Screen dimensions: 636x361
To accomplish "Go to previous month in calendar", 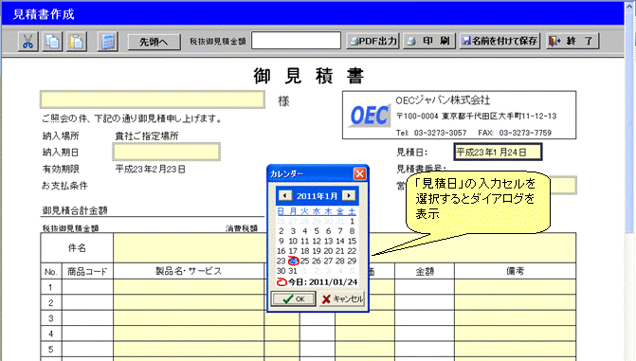I will tap(285, 196).
